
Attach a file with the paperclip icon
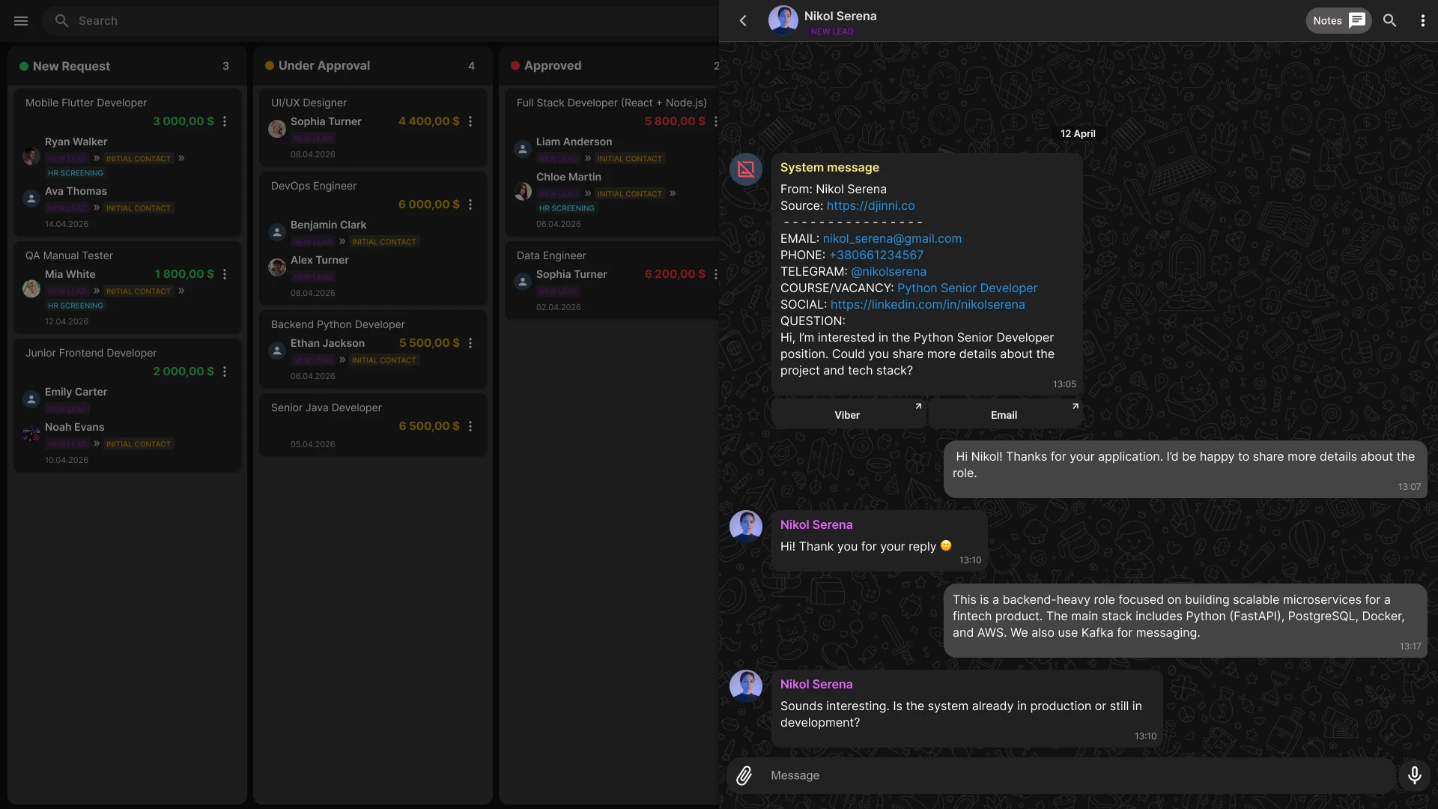(744, 775)
